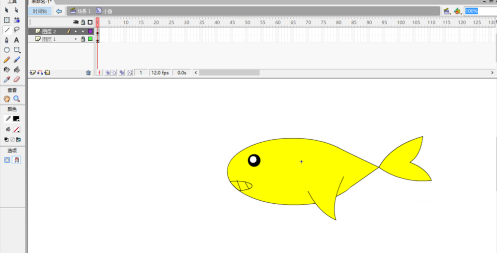Image resolution: width=497 pixels, height=253 pixels.
Task: Activate the Hand tool
Action: click(7, 99)
